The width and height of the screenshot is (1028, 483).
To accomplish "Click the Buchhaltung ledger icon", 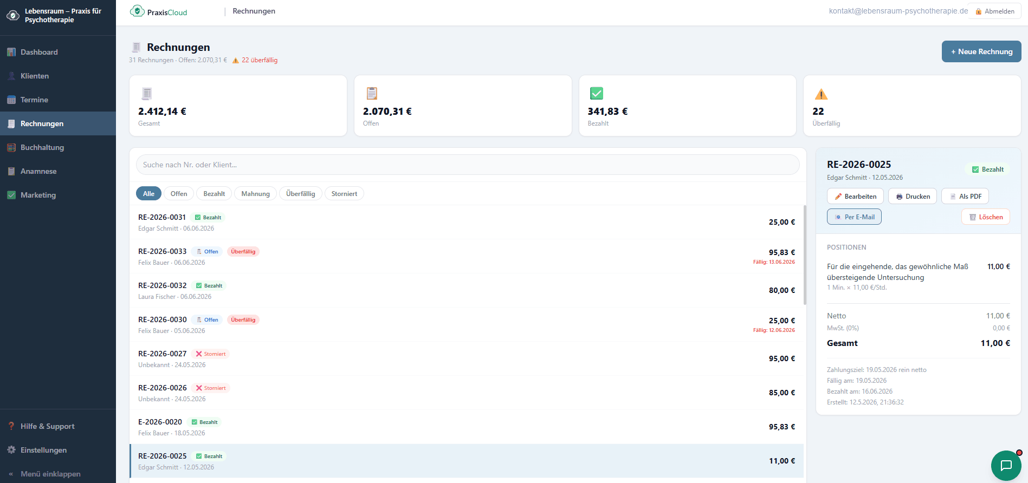I will (x=11, y=147).
